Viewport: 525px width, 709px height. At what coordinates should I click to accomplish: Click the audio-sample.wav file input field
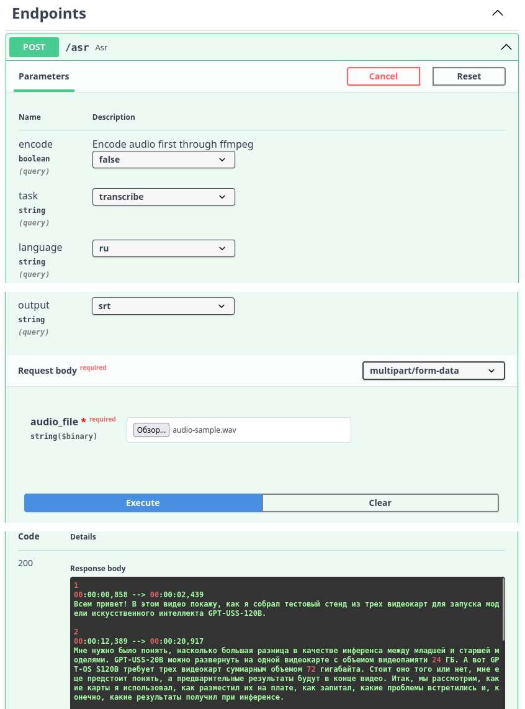pyautogui.click(x=261, y=430)
